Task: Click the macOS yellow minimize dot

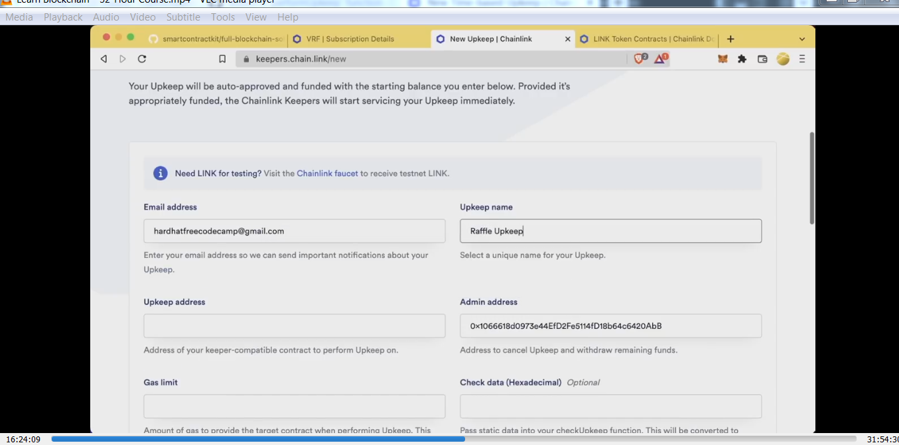Action: coord(118,37)
